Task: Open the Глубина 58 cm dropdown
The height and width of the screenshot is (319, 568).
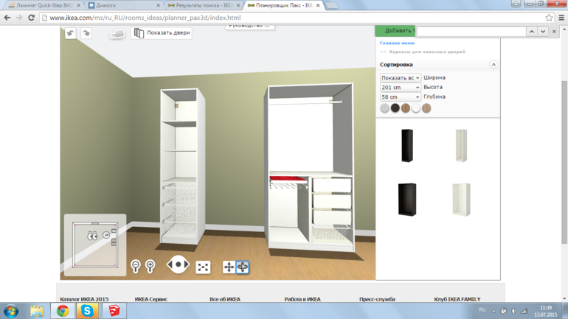Action: pyautogui.click(x=400, y=97)
